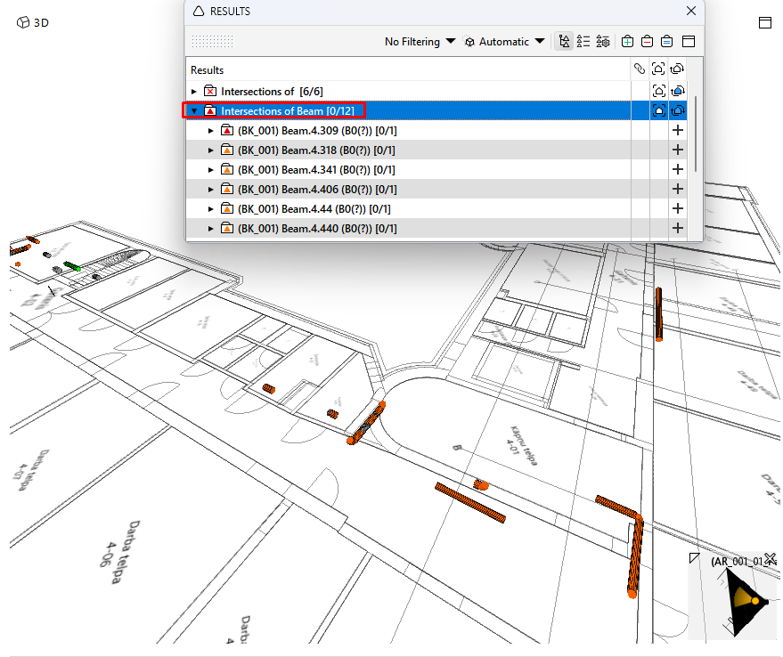Click the navigation map corner arrow icon
This screenshot has width=783, height=657.
694,557
